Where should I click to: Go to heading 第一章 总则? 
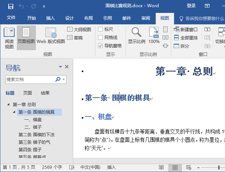tap(24, 105)
